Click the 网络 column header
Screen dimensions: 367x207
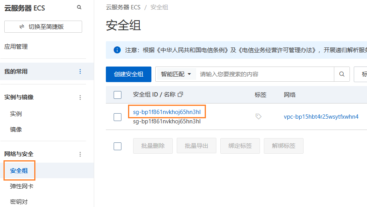click(290, 95)
